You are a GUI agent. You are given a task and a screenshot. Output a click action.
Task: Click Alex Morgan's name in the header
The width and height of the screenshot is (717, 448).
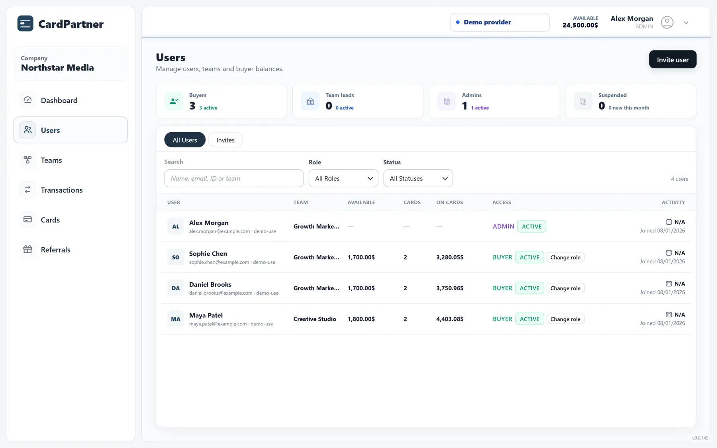(x=632, y=18)
